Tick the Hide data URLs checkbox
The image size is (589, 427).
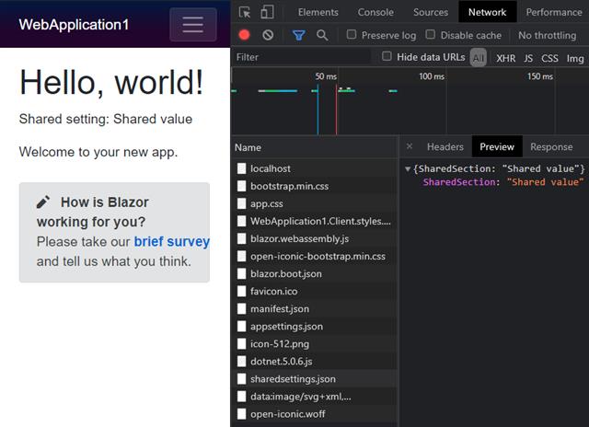(387, 56)
